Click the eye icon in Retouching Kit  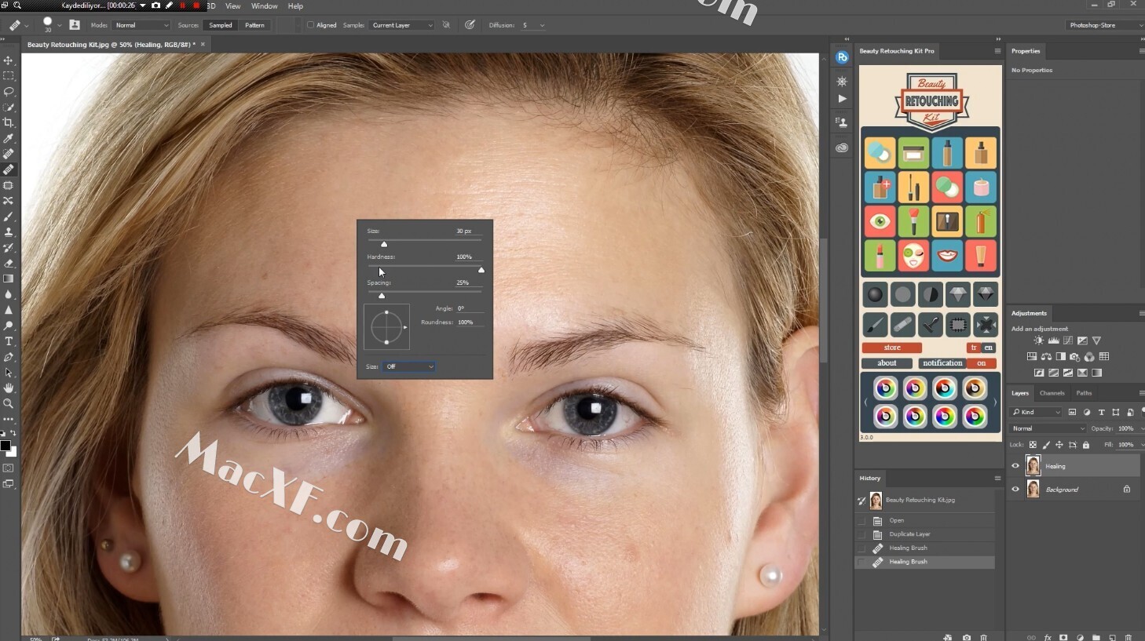(880, 221)
